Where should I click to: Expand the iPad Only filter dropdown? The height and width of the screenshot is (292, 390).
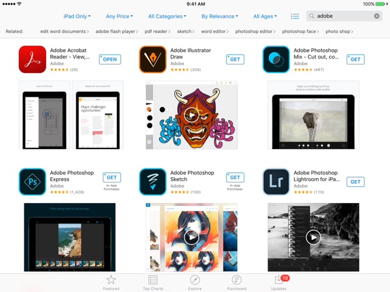click(77, 16)
